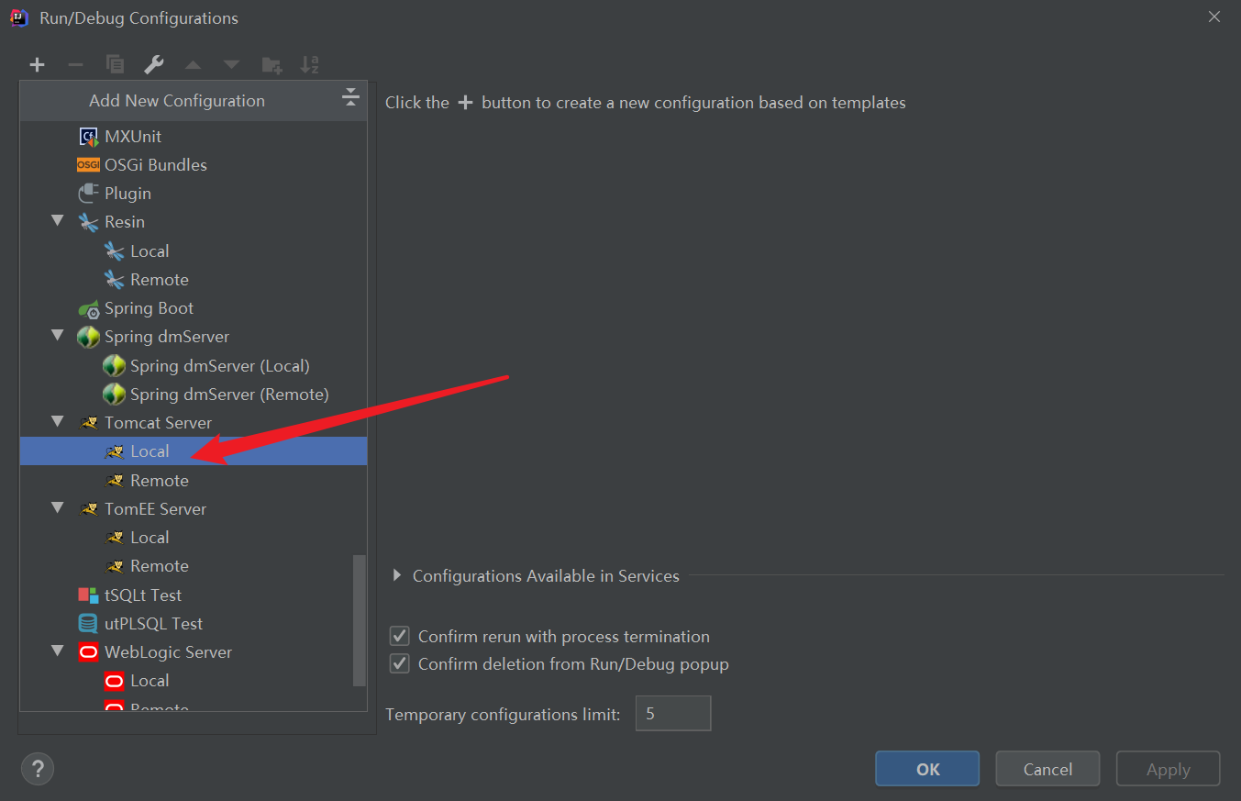Click the Move Up arrow icon

pos(193,65)
